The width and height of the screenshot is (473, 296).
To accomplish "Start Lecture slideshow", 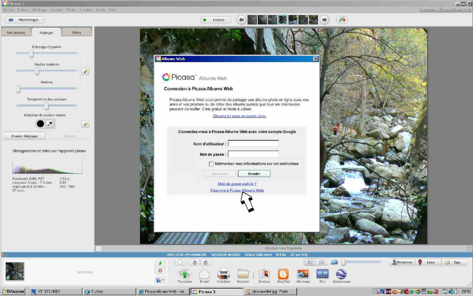I will pyautogui.click(x=216, y=20).
